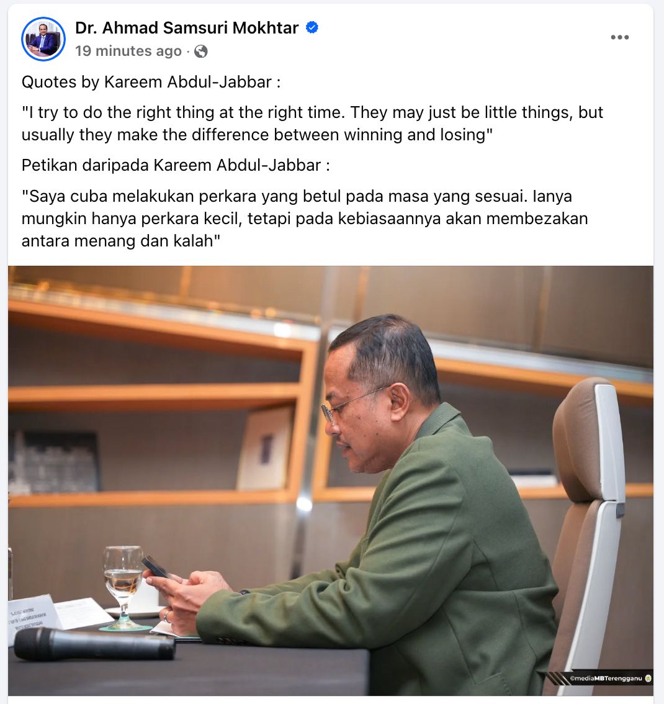Click the framed item on the shelf
The height and width of the screenshot is (704, 664).
click(x=266, y=448)
